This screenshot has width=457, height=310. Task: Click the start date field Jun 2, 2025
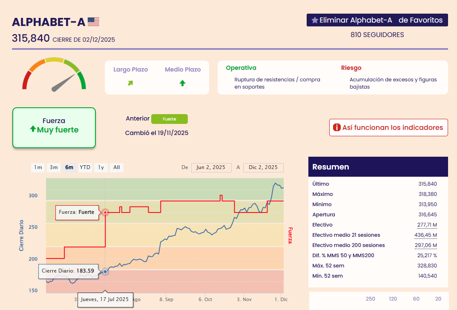(211, 167)
